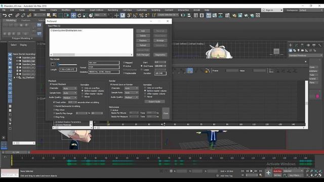Enable Permit Backwards Scrubbing
The image size is (324, 182).
coord(54,106)
